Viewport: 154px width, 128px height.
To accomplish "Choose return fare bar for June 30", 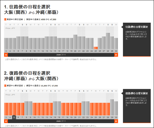I will (116, 108).
